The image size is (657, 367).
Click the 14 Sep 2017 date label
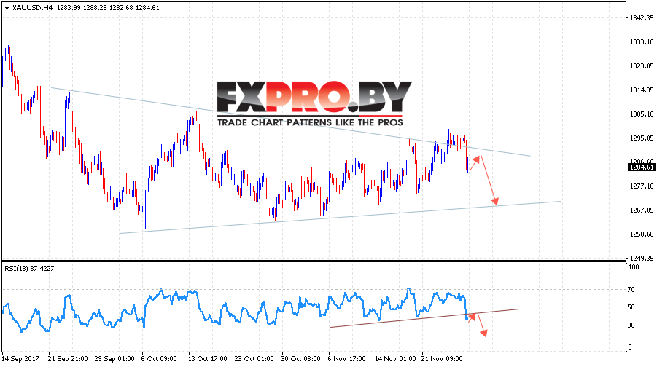click(20, 359)
